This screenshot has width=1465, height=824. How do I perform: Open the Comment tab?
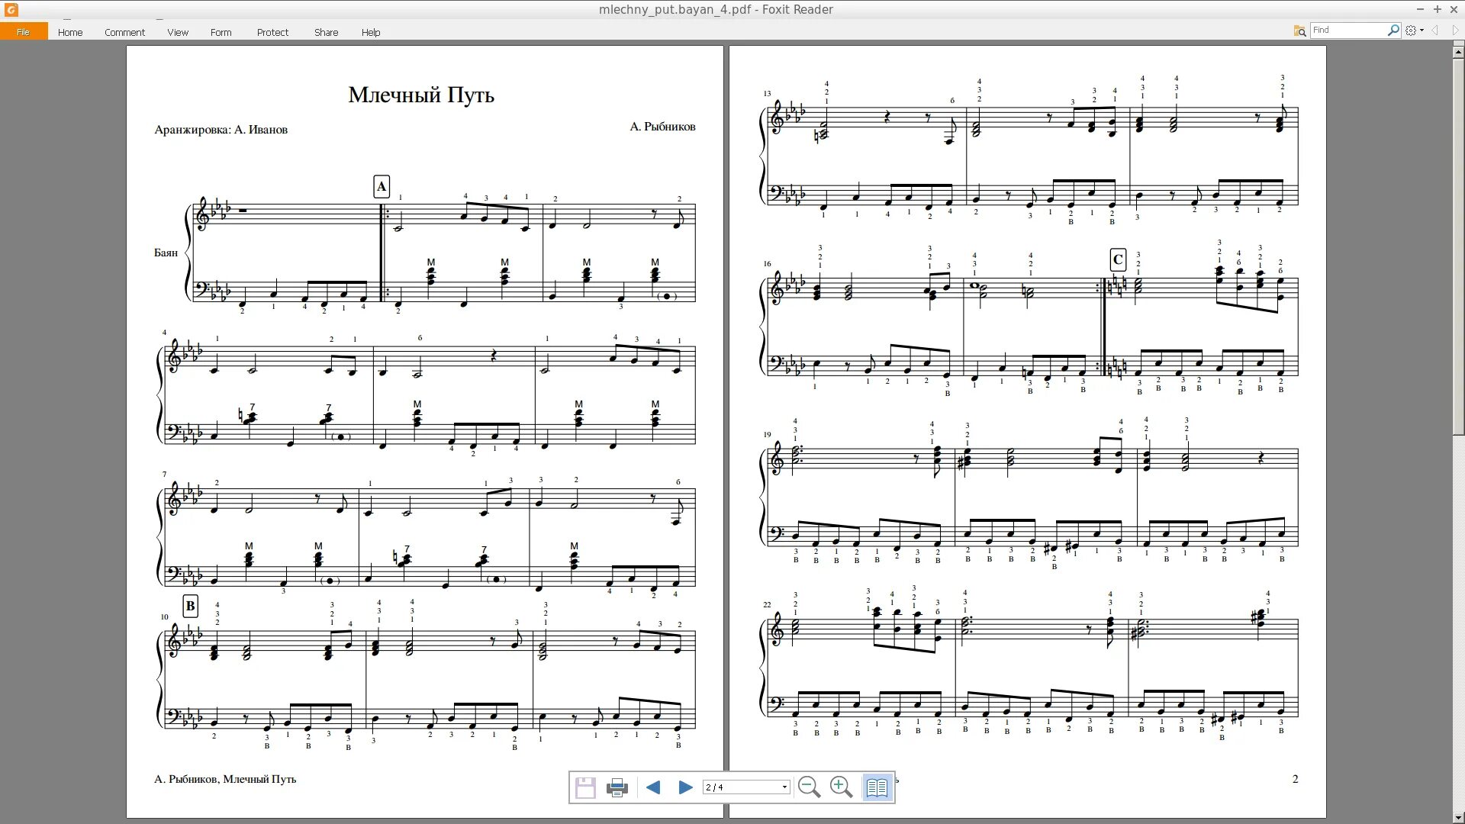pos(124,32)
